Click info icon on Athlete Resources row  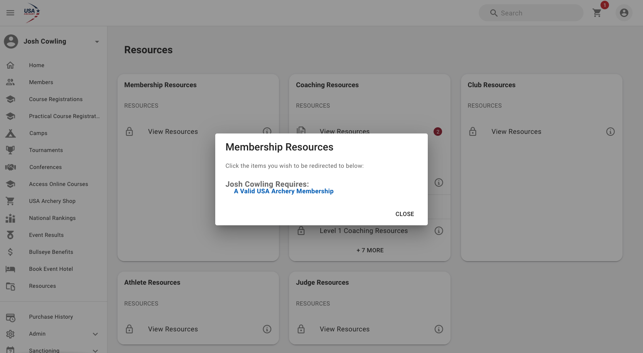[267, 329]
